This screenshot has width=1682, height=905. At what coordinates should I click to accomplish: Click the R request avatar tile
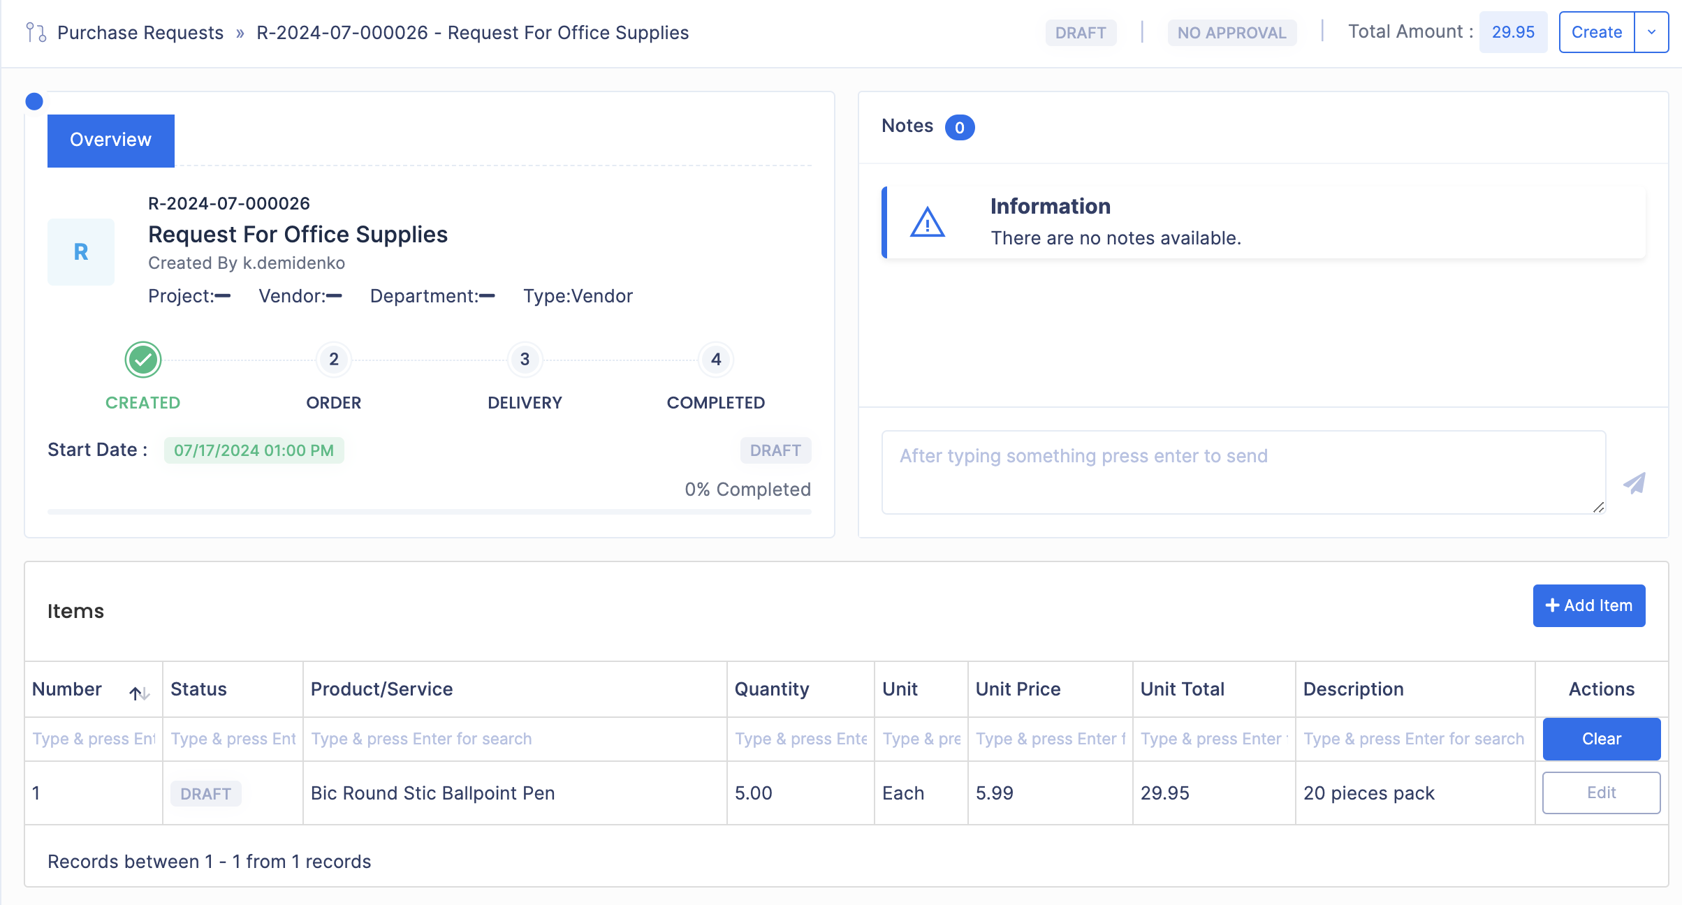click(x=81, y=251)
